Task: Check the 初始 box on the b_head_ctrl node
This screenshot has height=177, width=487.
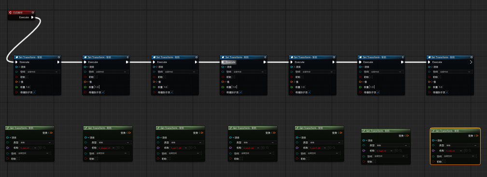Action: [x=374, y=161]
